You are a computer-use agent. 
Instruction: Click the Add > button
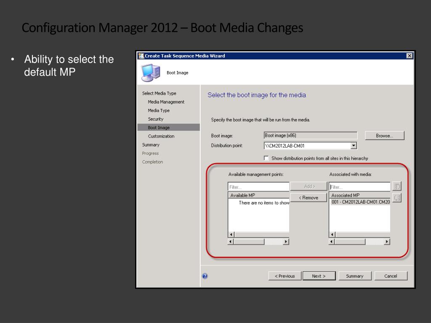(309, 186)
